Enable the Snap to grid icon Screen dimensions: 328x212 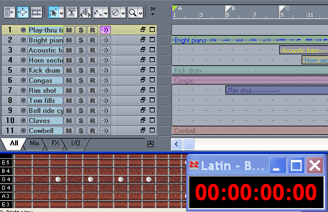click(23, 12)
